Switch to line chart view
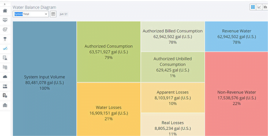Viewport: 268px width, 136px height. 259,7
